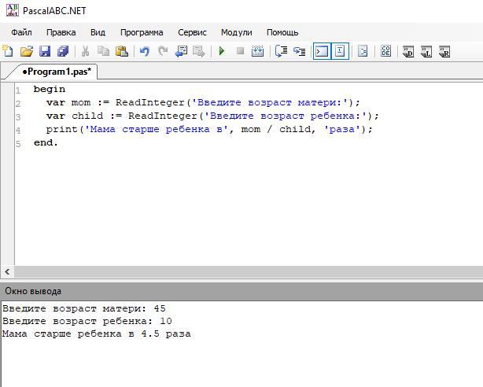Redo the last undone edit

point(163,51)
